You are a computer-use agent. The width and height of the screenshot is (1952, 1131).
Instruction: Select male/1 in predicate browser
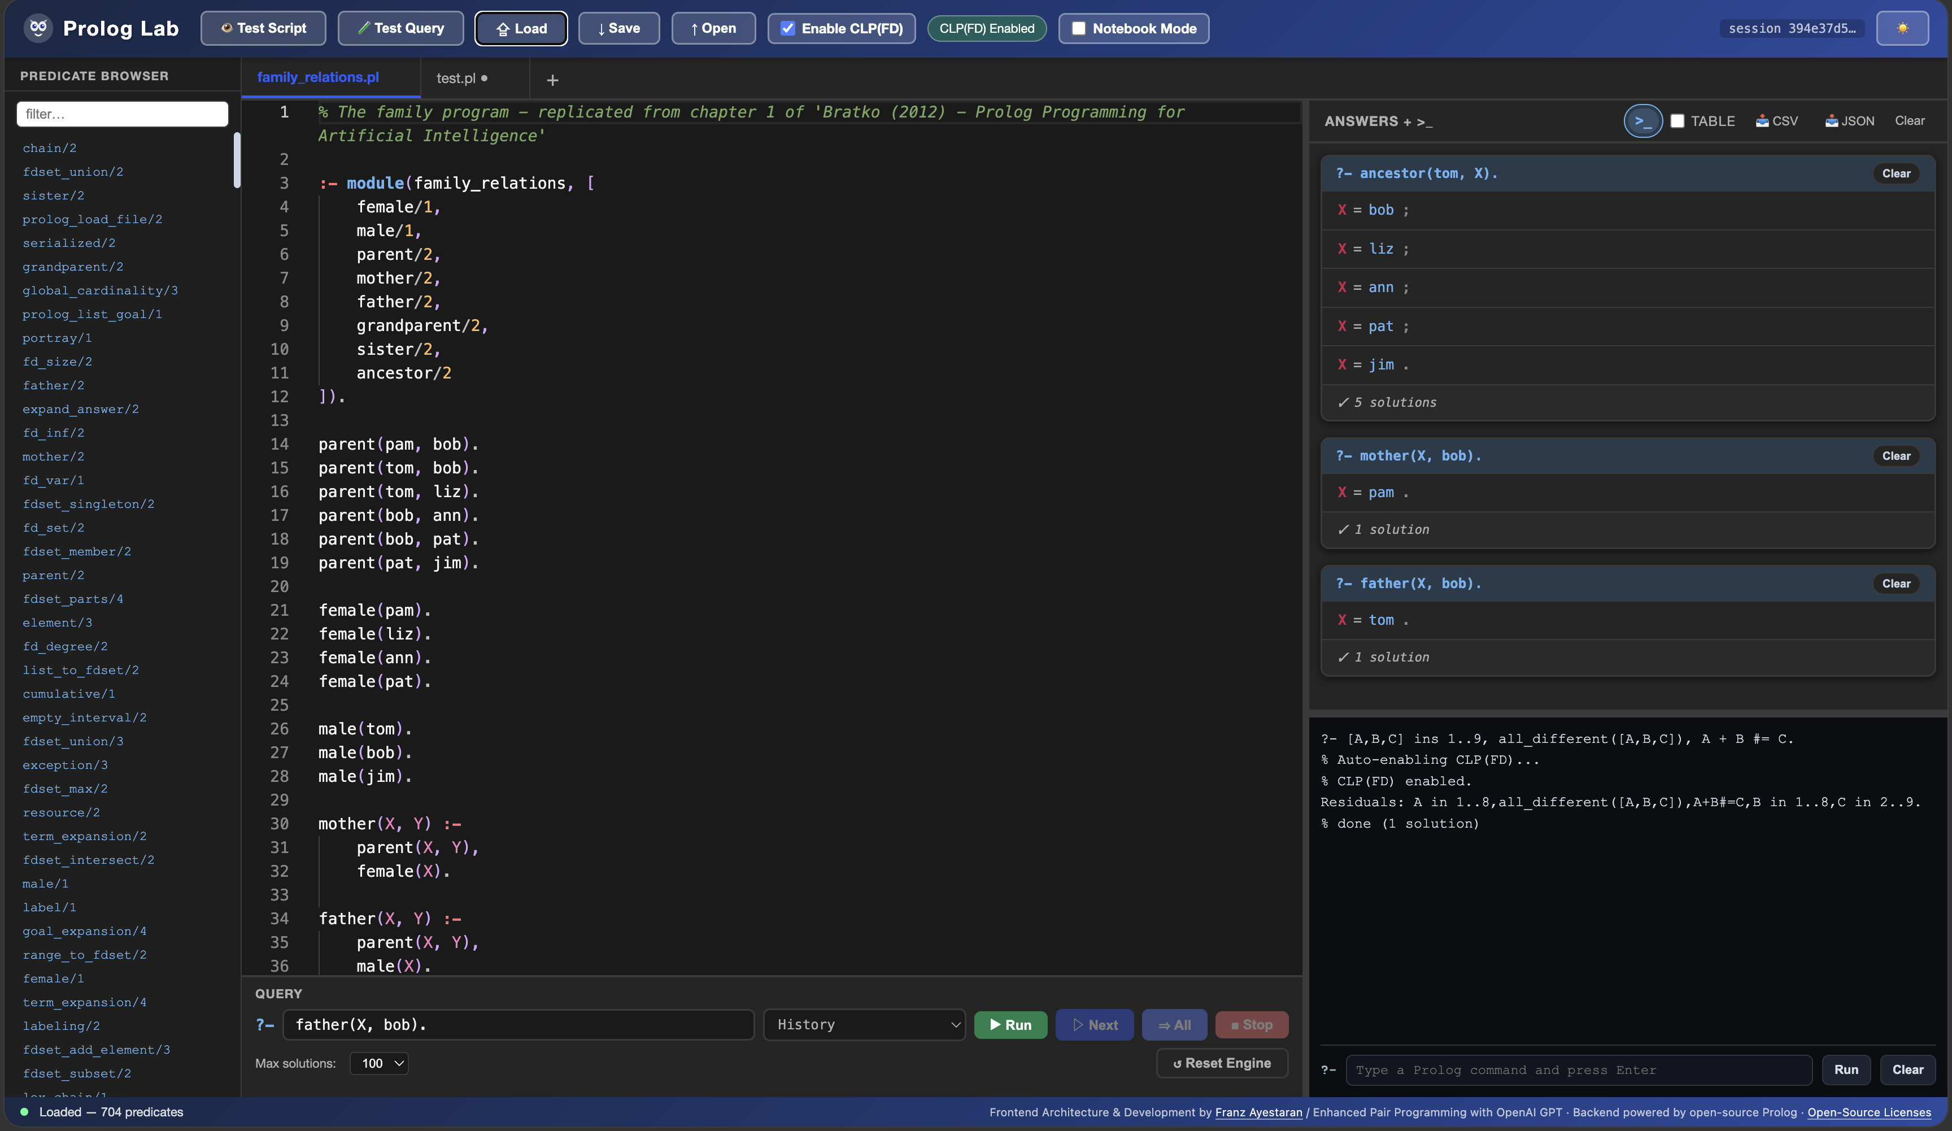(x=46, y=883)
